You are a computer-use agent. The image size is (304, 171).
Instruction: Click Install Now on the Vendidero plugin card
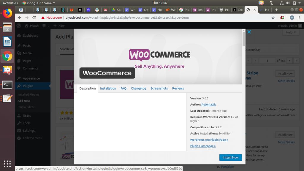pyautogui.click(x=285, y=135)
